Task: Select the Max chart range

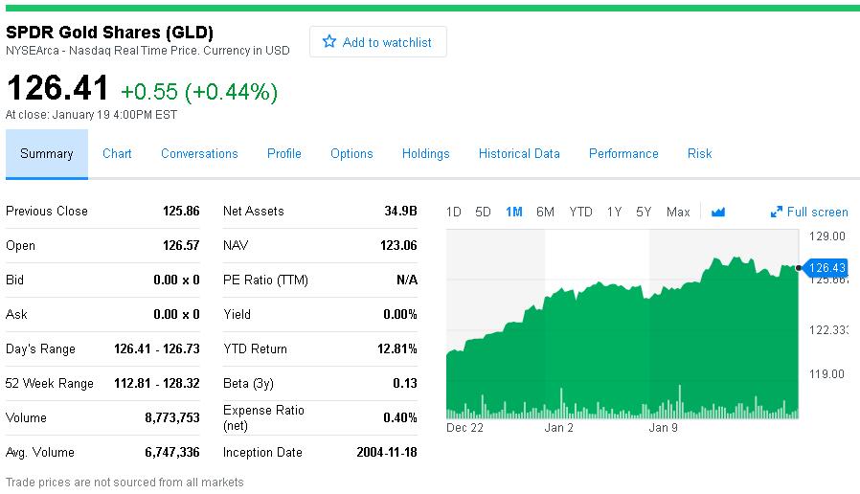Action: [678, 213]
